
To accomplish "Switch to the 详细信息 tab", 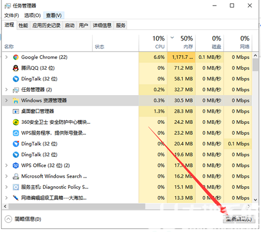I will tap(102, 26).
